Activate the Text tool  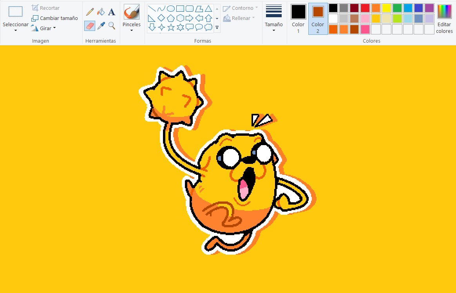coord(112,12)
